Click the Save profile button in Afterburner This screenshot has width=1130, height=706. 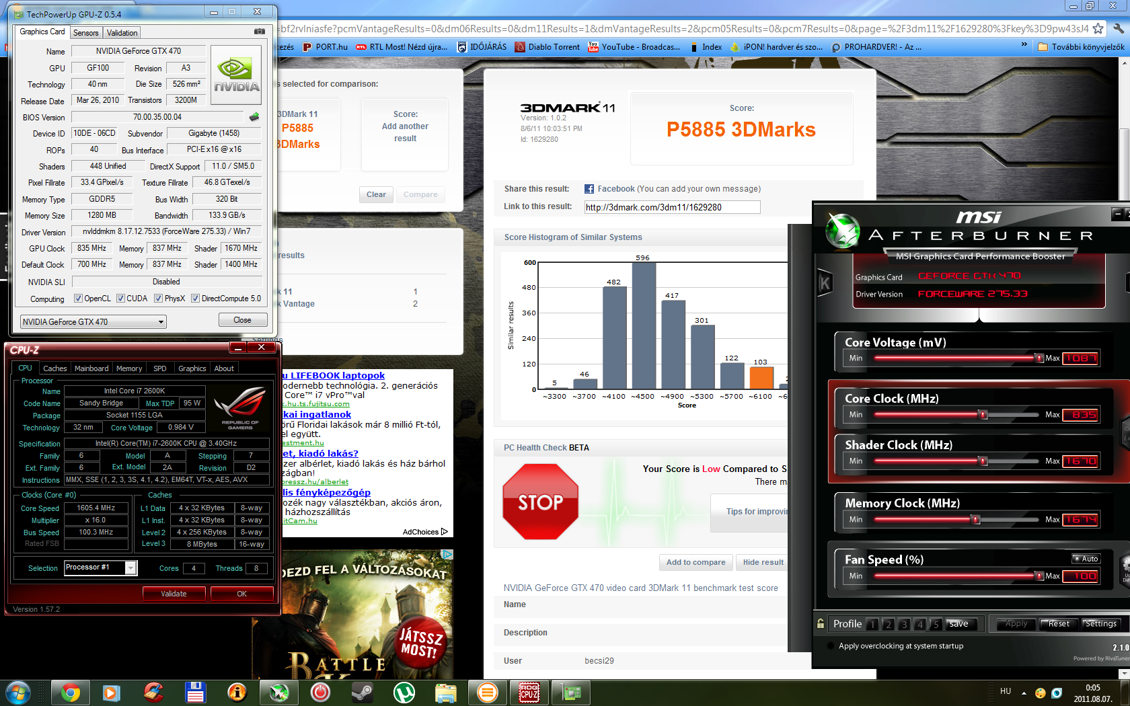coord(959,624)
